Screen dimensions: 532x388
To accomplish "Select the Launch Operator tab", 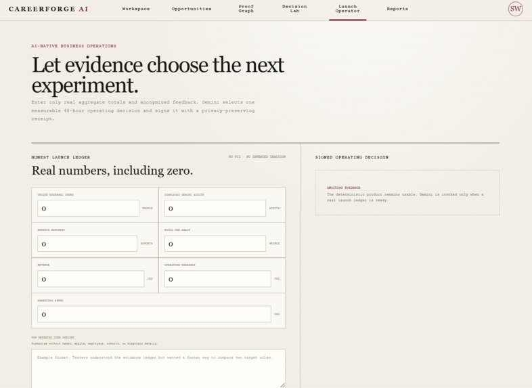I will coord(347,9).
